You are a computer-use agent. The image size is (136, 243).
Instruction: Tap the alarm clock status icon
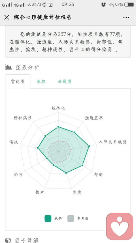coord(103,5)
